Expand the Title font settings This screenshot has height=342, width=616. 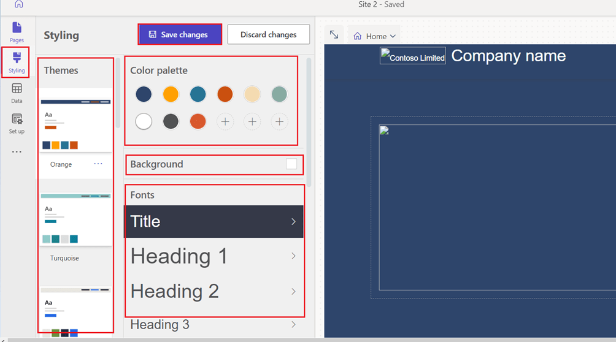tap(293, 222)
